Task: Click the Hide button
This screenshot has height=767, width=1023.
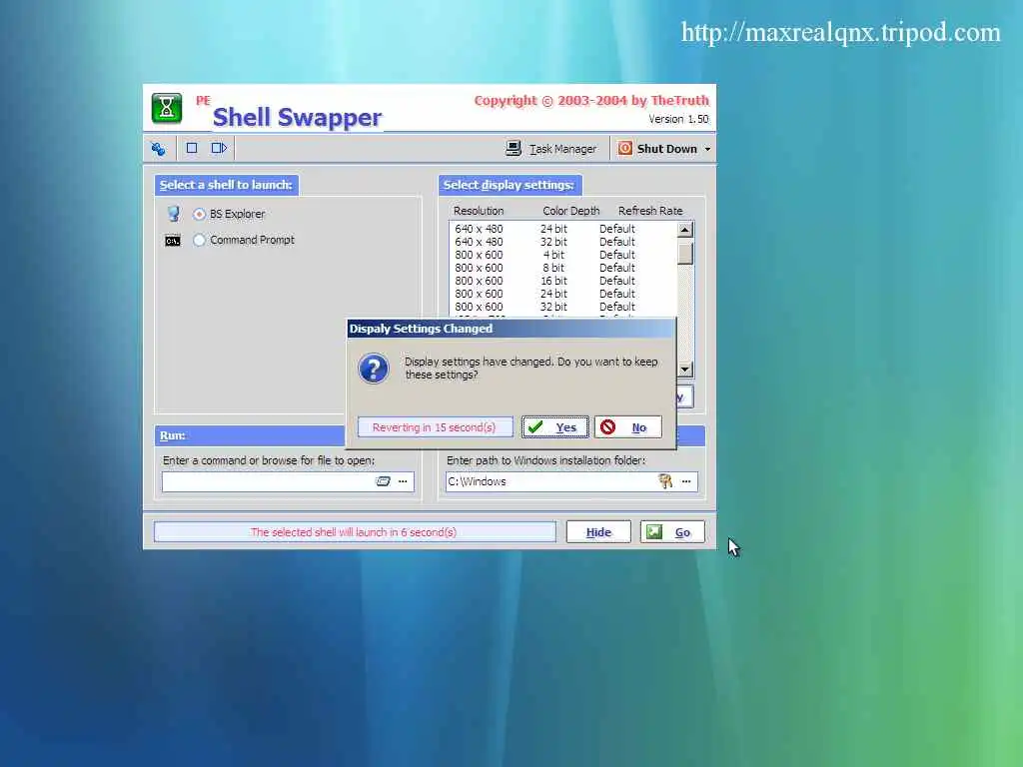Action: [x=598, y=532]
